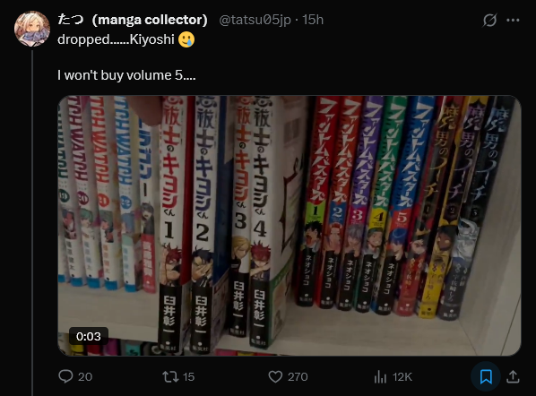Open the たつ (manga collector) display name
The image size is (536, 396).
tap(133, 20)
